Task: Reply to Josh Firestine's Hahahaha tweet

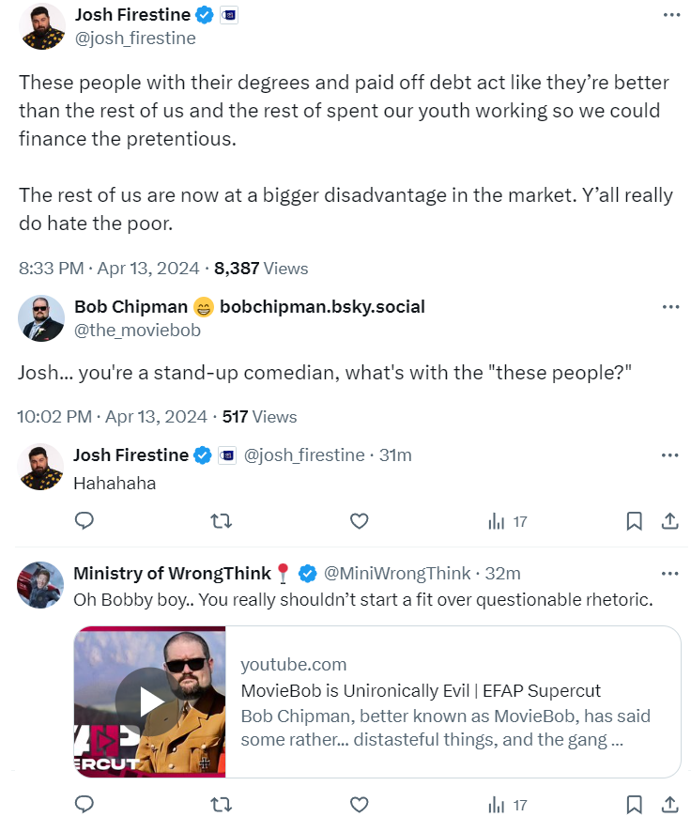Action: [84, 521]
